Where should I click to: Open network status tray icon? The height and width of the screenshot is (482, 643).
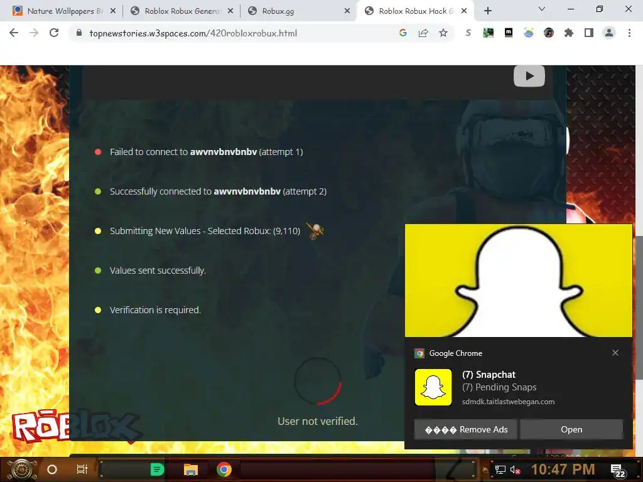(500, 469)
